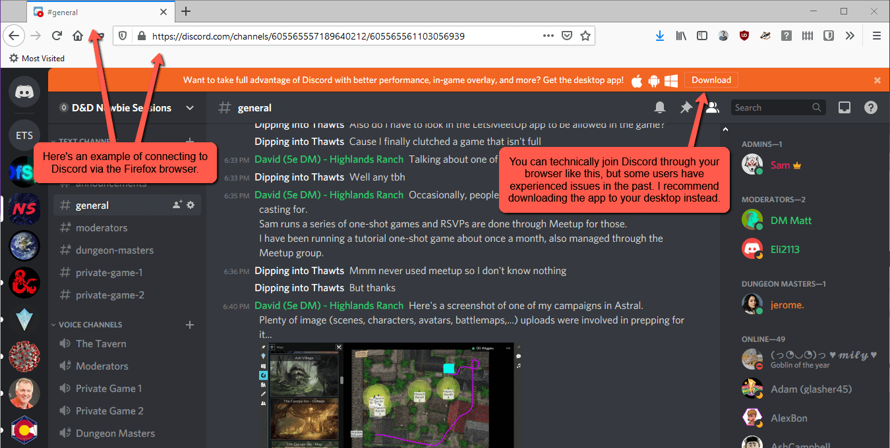
Task: Click the Windows download icon in banner
Action: 671,80
